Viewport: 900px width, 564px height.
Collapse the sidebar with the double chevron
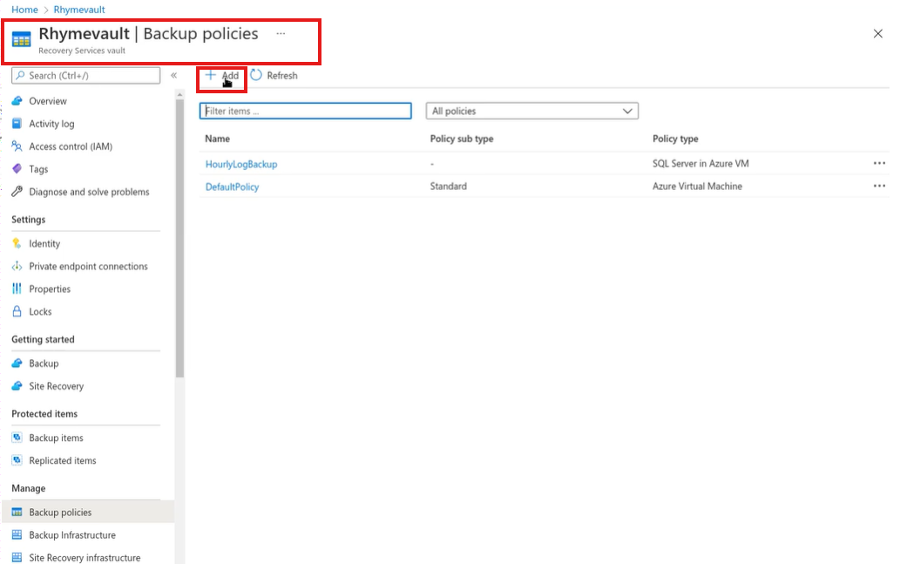[x=174, y=75]
